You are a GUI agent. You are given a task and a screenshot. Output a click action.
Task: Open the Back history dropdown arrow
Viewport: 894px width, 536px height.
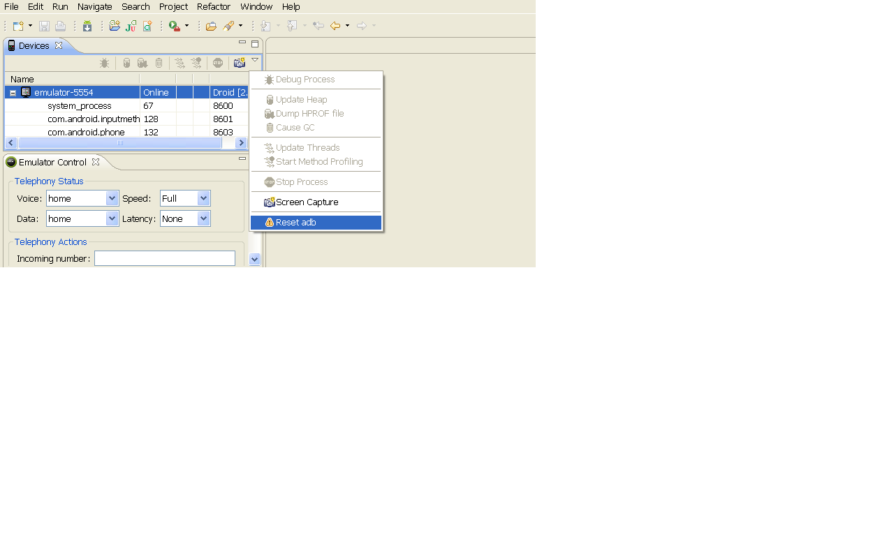pyautogui.click(x=347, y=26)
